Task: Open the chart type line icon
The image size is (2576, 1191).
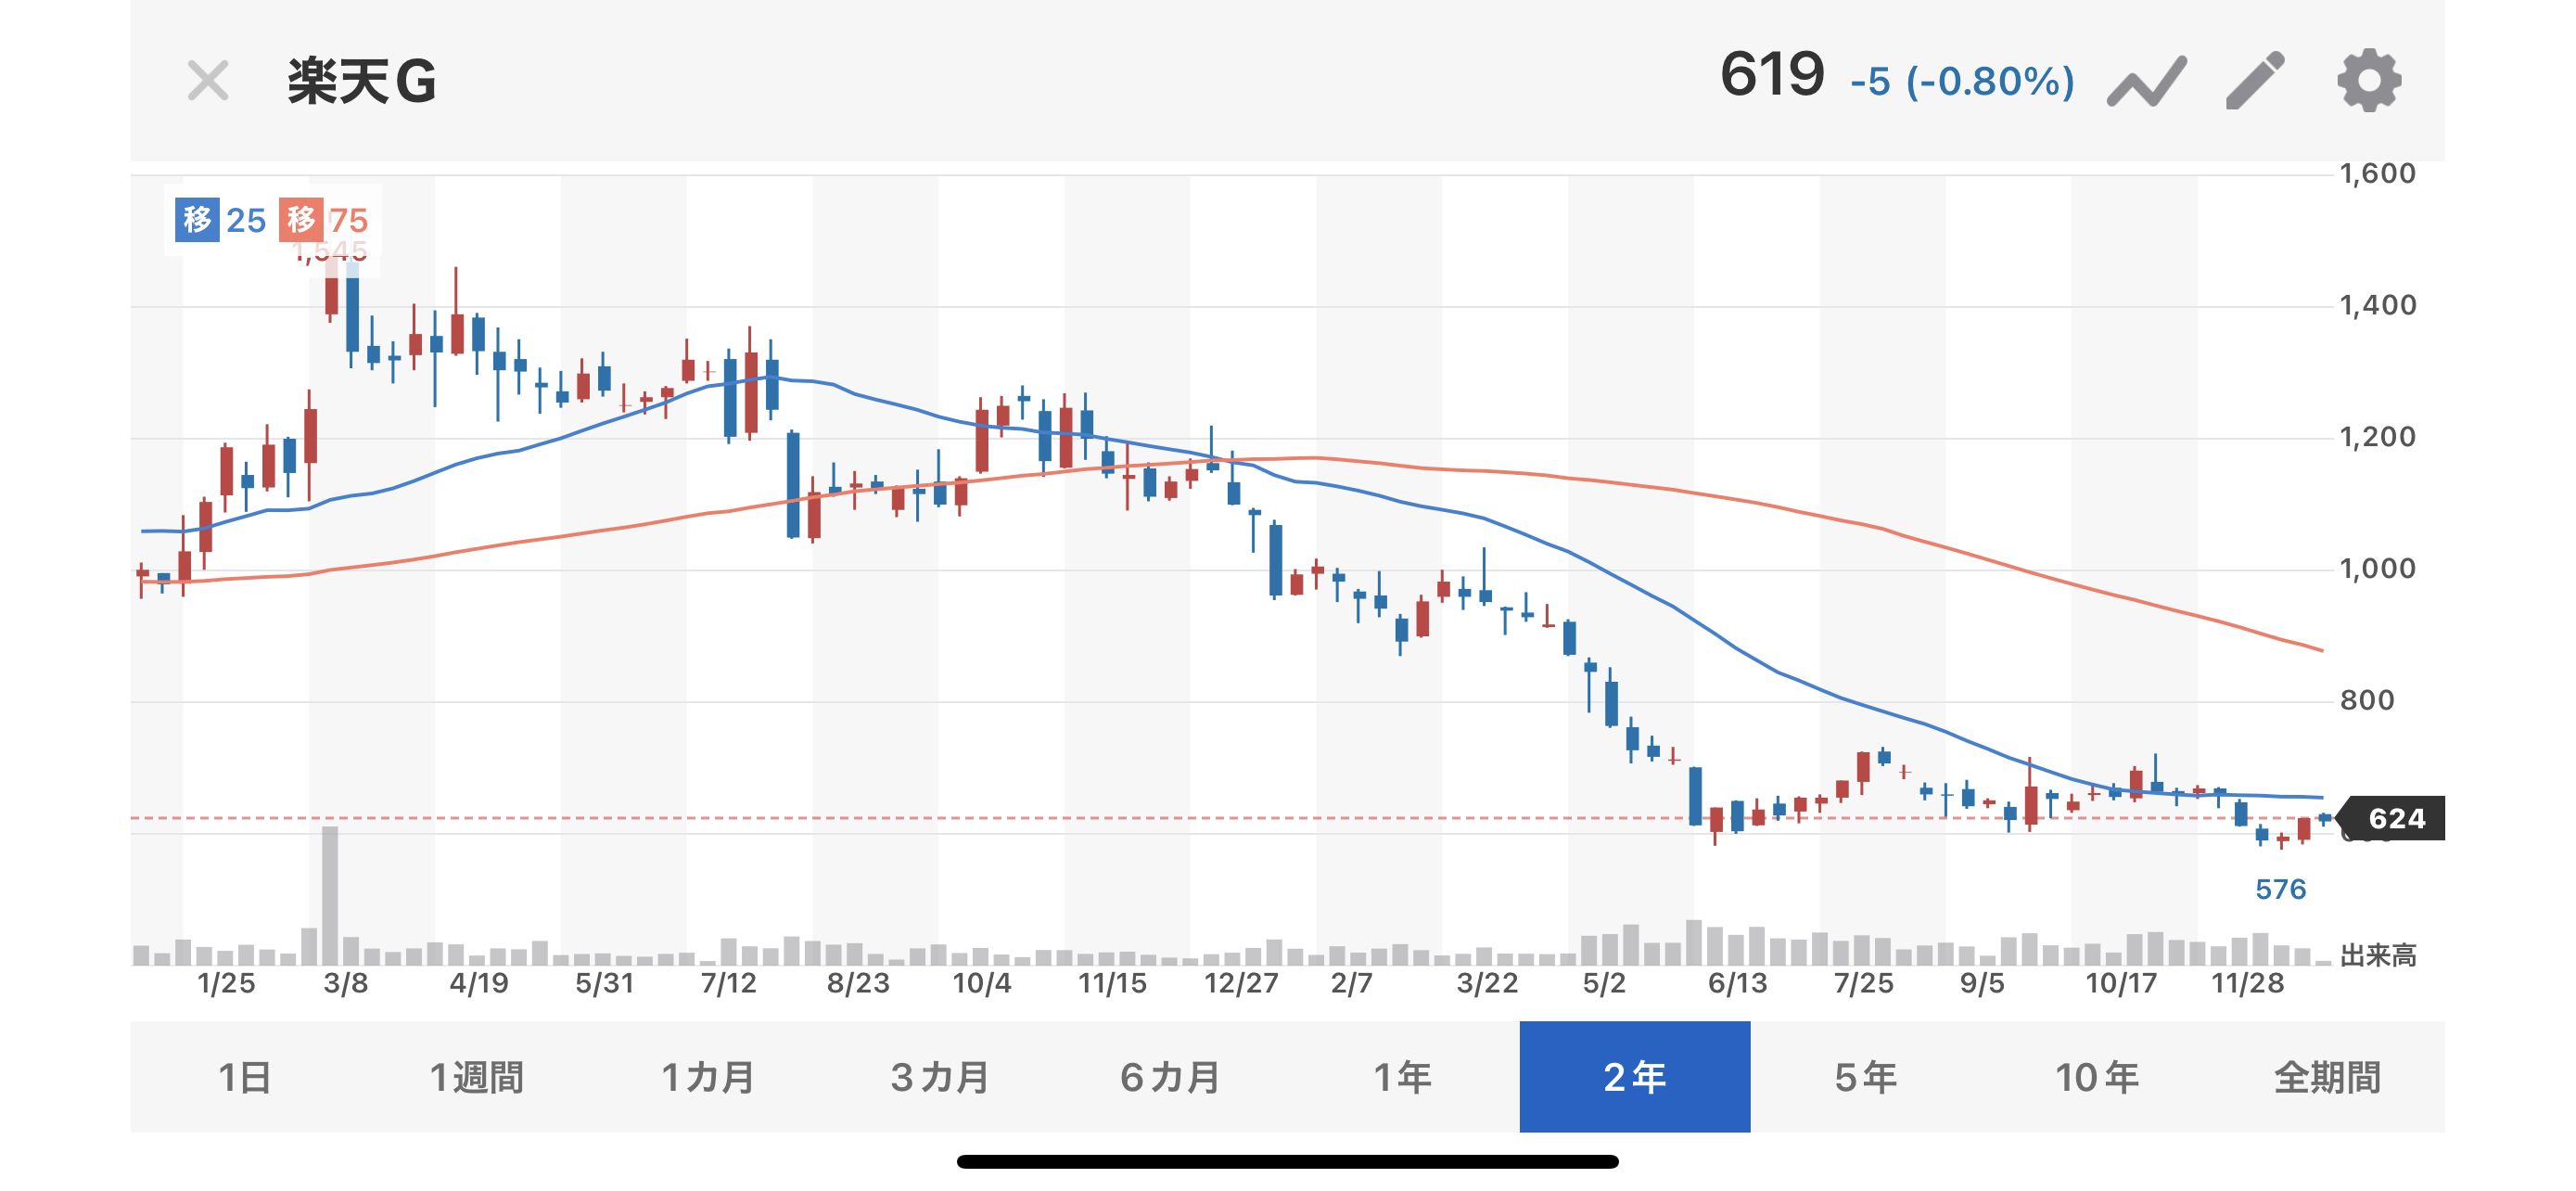Action: [2146, 81]
